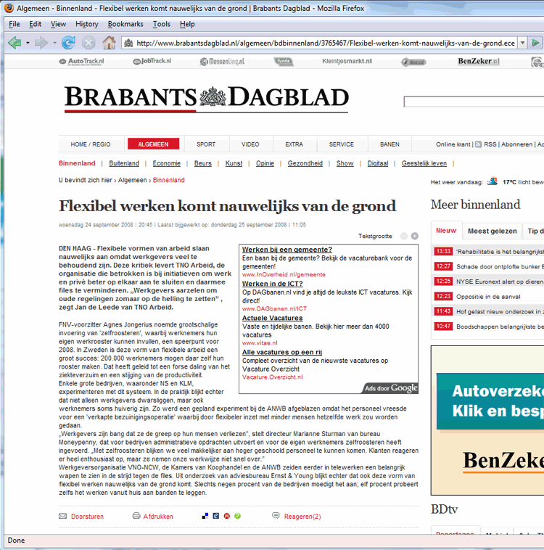Open the AutoTrack.nl partner logo link
This screenshot has width=544, height=550.
tap(81, 62)
